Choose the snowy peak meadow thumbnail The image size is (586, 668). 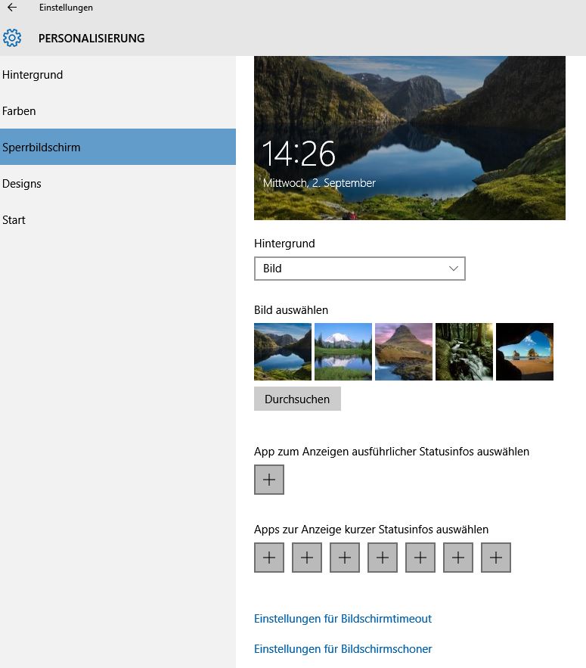coord(343,352)
